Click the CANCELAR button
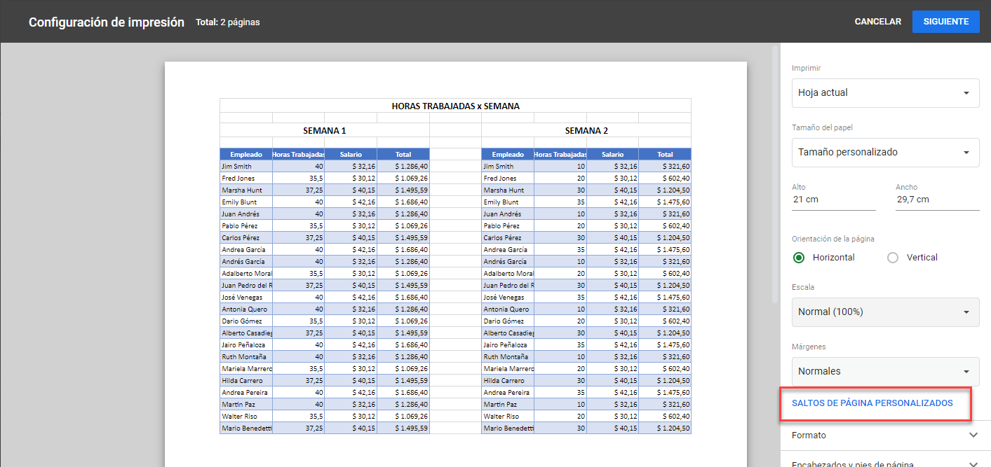This screenshot has width=991, height=467. pyautogui.click(x=877, y=22)
